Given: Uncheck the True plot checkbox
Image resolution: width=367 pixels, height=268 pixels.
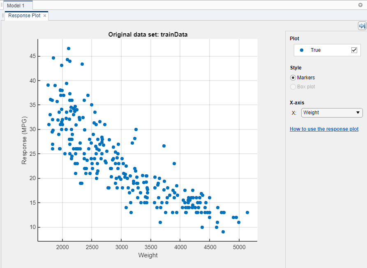Looking at the screenshot, I should click(x=354, y=50).
